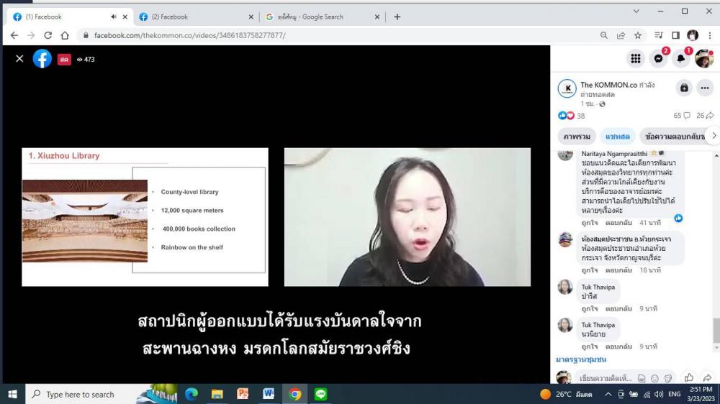Open the 26 shares count

click(705, 116)
